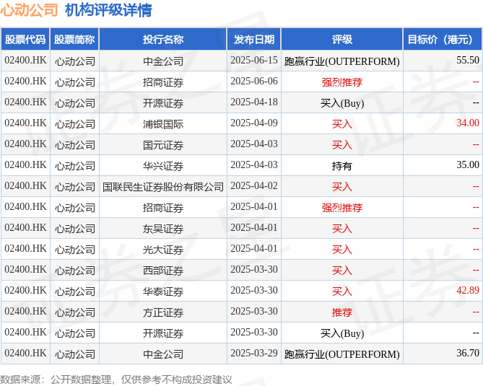Click the 投行名称 column header
The image size is (483, 386).
tap(163, 40)
